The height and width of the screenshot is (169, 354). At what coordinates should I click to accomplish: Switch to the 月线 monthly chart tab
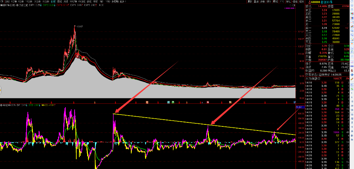coord(66,2)
